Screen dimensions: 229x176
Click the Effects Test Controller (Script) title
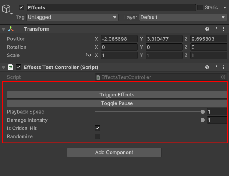tap(61, 67)
